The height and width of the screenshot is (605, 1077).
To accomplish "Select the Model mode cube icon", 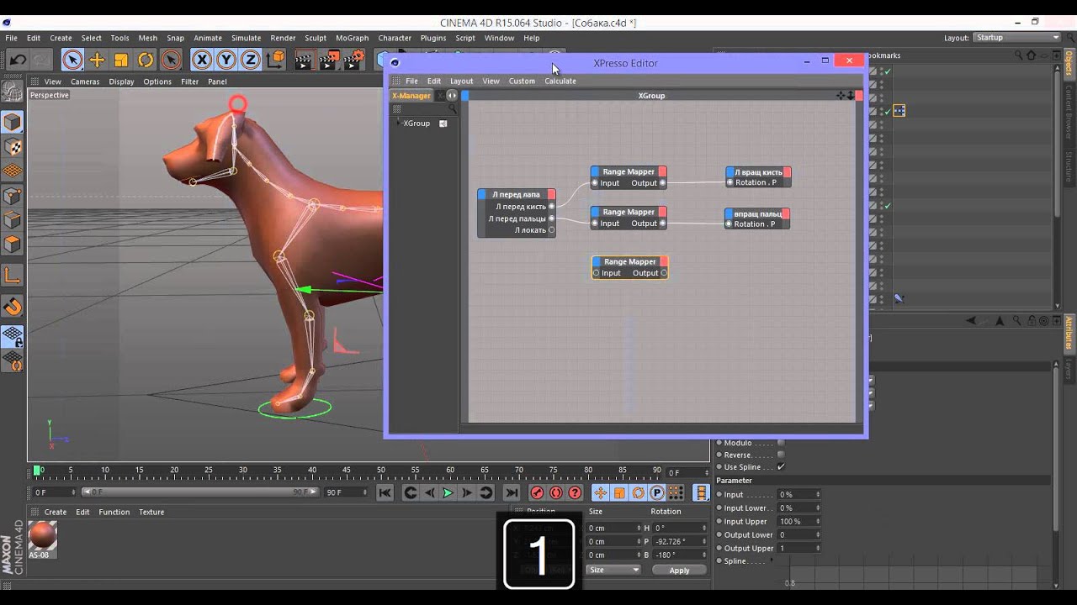I will 13,122.
